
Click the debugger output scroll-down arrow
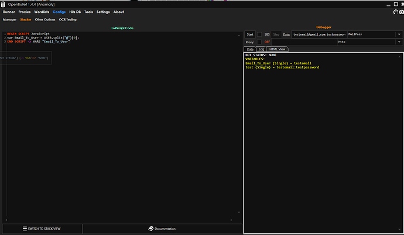point(400,230)
